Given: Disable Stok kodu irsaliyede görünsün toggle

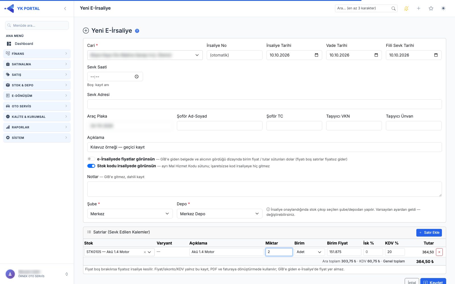Looking at the screenshot, I should [x=91, y=166].
